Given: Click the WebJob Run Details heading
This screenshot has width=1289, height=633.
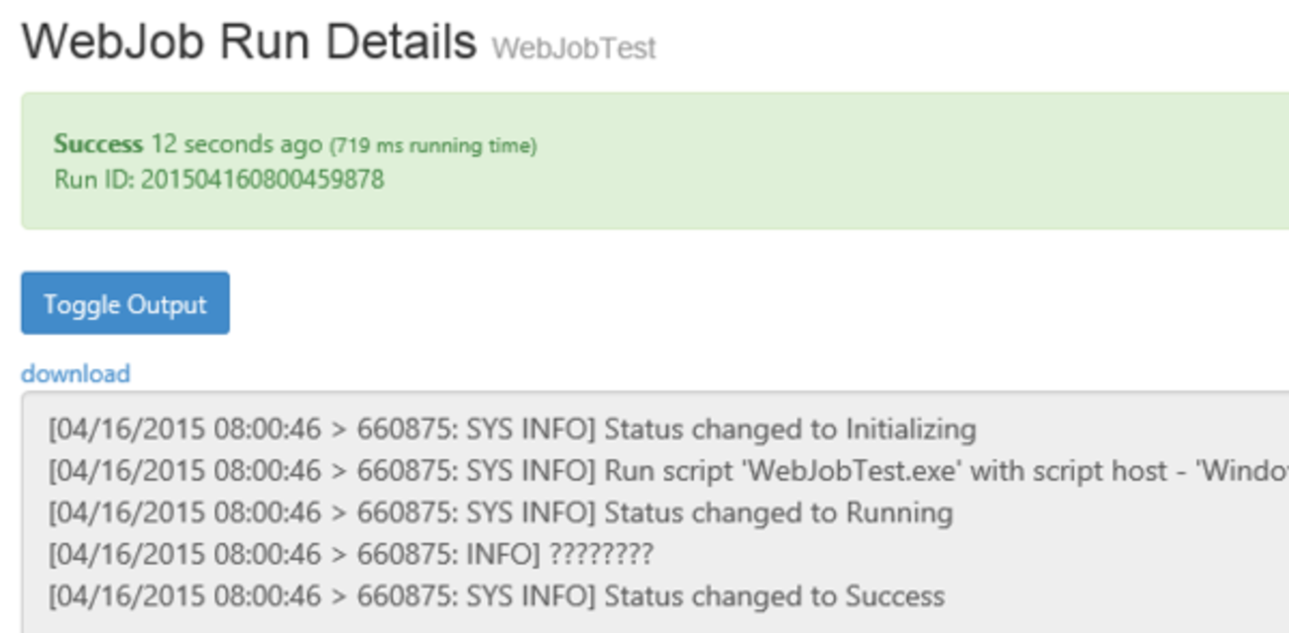Looking at the screenshot, I should [x=249, y=43].
